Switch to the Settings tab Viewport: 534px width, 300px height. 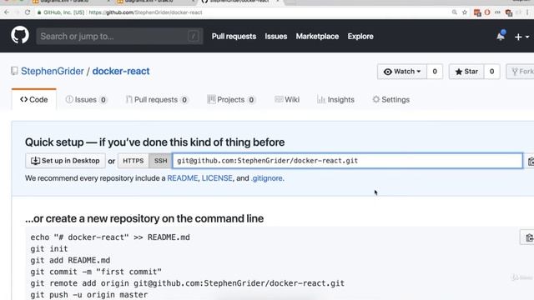391,100
